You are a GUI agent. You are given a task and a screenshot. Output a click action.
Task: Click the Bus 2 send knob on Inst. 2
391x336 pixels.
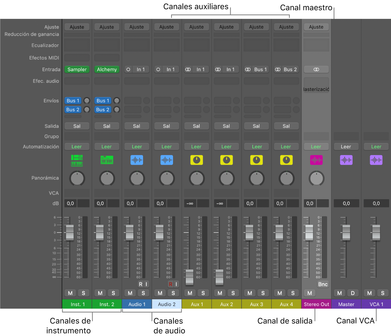[x=117, y=109]
